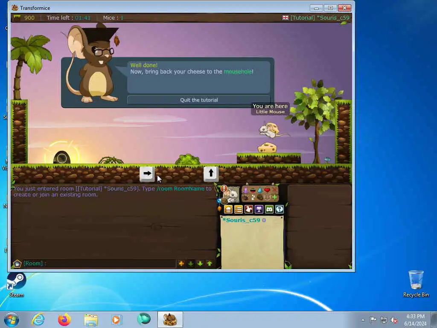Open the green sphere taskbar app
437x328 pixels.
pyautogui.click(x=144, y=319)
